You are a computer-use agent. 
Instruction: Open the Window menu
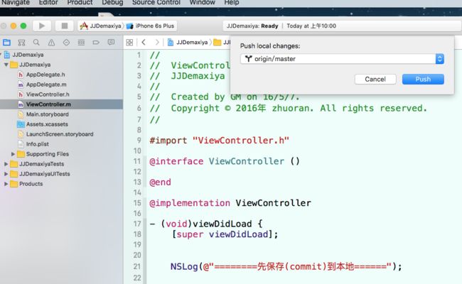tap(202, 3)
